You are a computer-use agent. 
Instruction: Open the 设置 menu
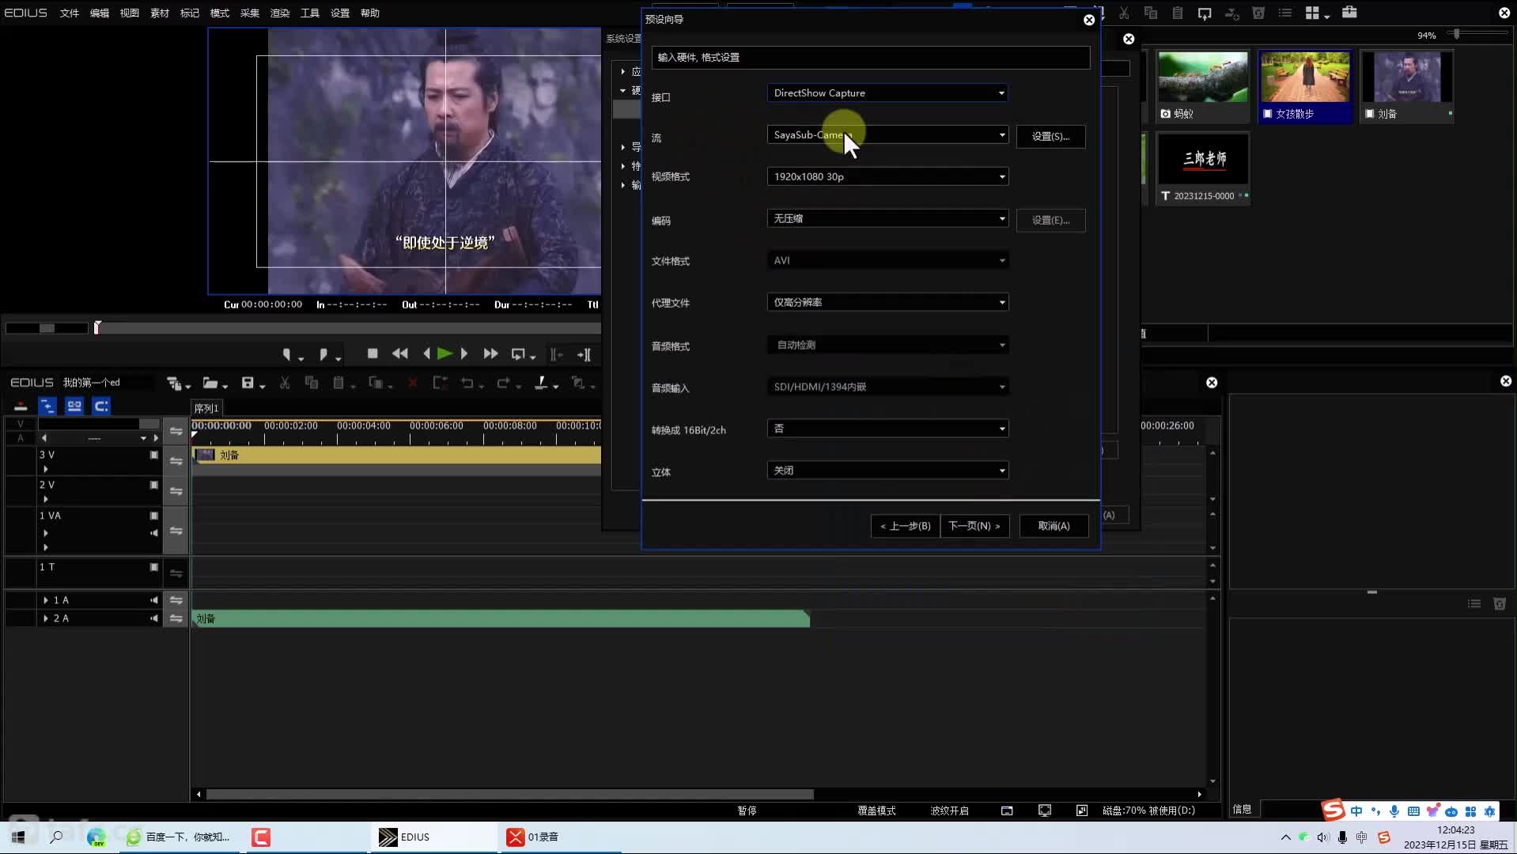click(340, 13)
